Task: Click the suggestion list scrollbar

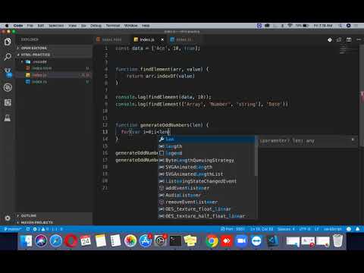Action: tap(256, 156)
